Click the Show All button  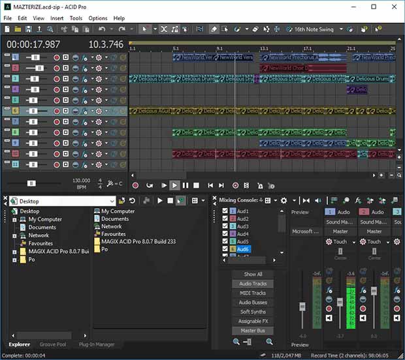tap(253, 274)
